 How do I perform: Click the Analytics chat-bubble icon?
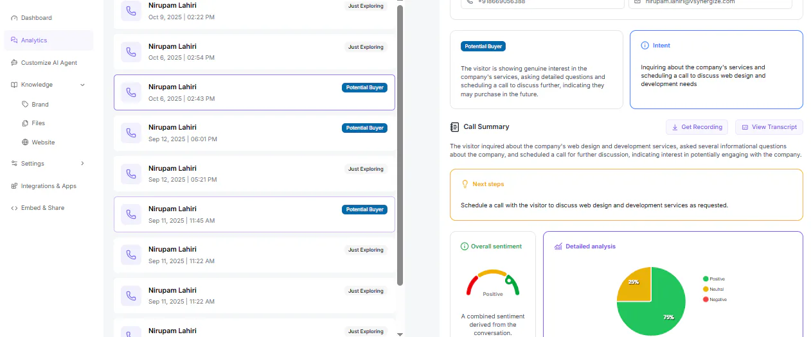tap(14, 40)
